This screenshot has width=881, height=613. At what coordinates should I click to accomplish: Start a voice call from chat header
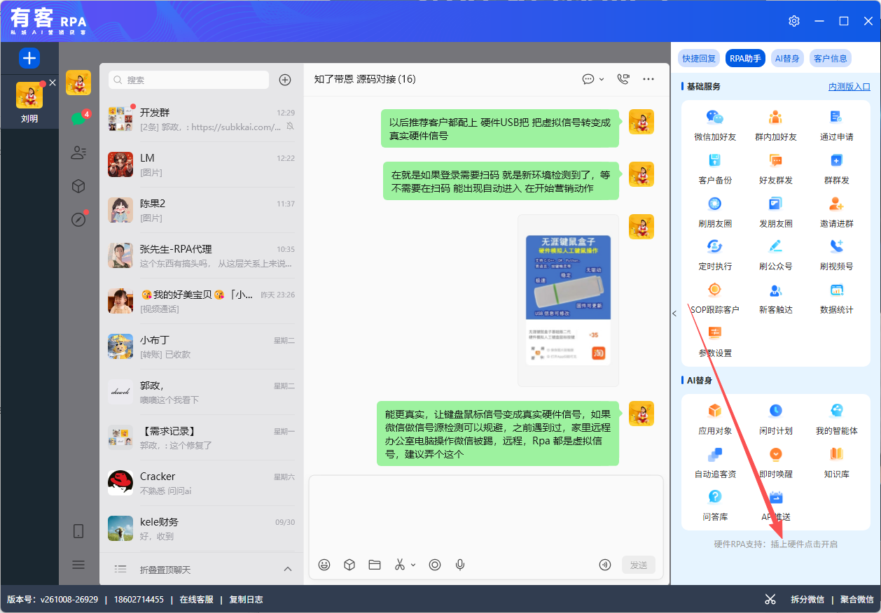[623, 79]
